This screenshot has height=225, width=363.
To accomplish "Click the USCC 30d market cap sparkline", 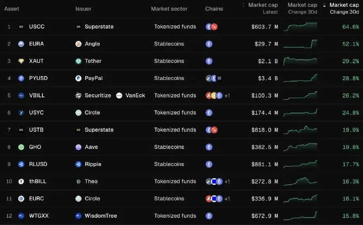I will (300, 27).
